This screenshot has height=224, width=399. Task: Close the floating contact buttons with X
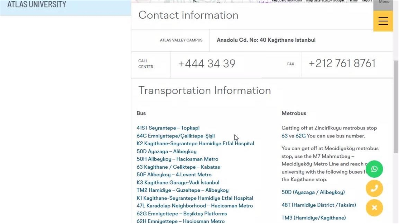[x=374, y=208]
